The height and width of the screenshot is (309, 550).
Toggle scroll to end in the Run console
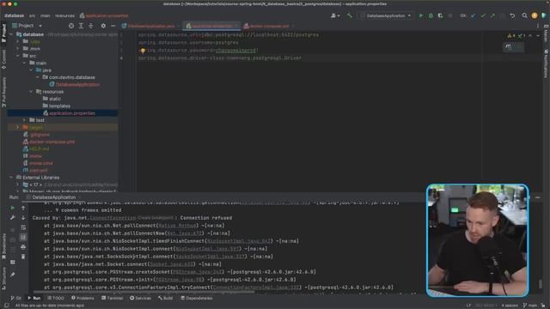(23, 237)
